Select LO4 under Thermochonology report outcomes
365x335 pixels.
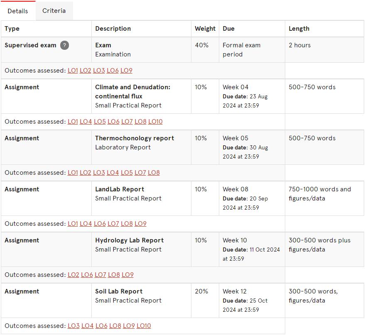point(113,173)
